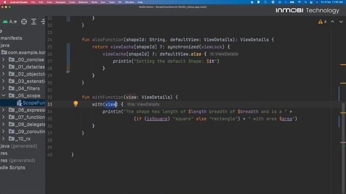Open the Code menu
346x194 pixels.
(72, 2)
